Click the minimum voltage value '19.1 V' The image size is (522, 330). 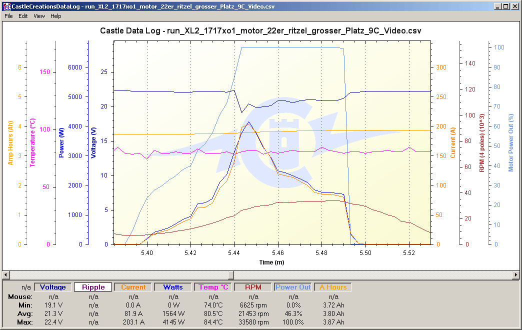(x=53, y=305)
